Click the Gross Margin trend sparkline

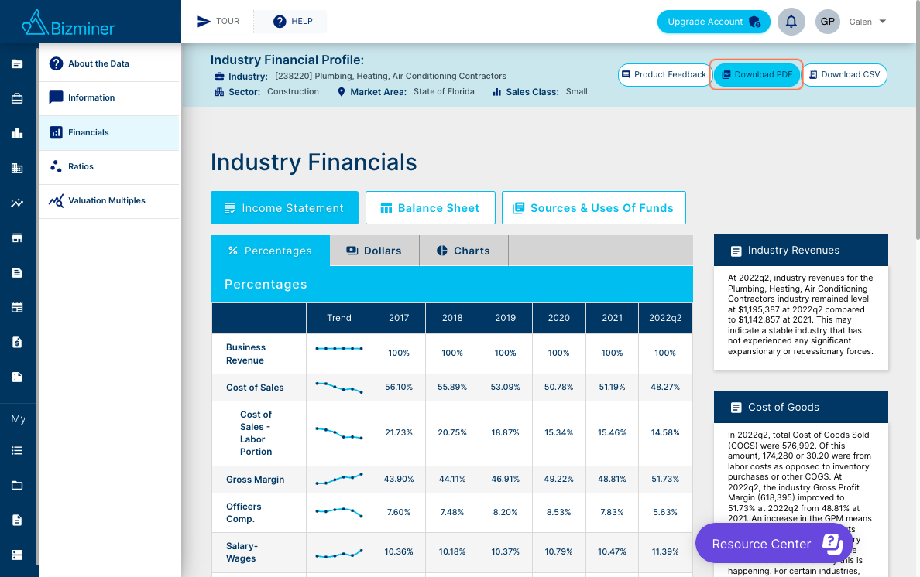pos(339,480)
